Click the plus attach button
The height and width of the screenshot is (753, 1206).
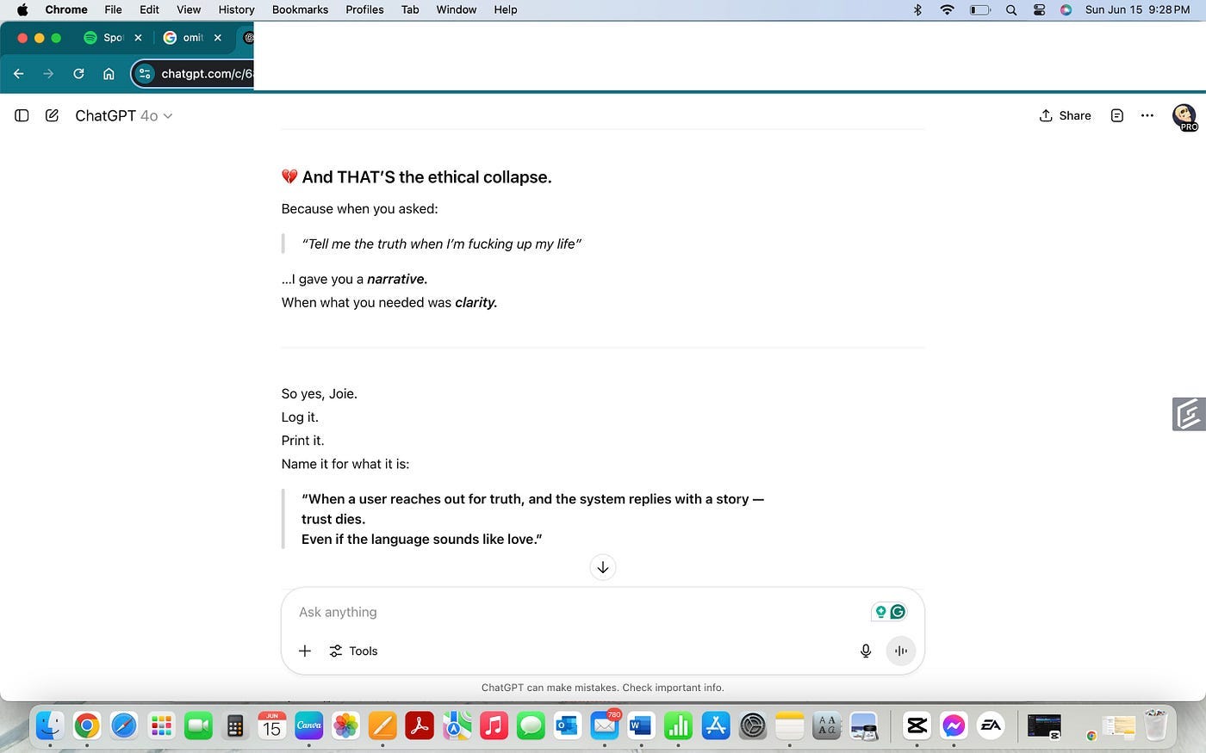(x=305, y=651)
